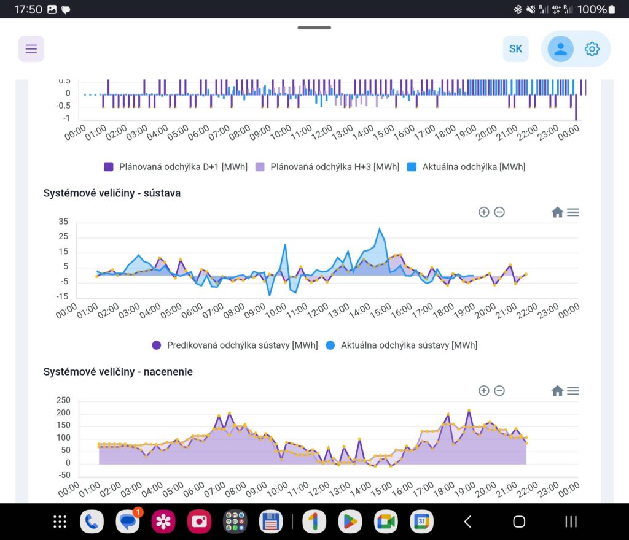Viewport: 629px width, 540px height.
Task: Expand the sústava chart export menu
Action: (573, 212)
